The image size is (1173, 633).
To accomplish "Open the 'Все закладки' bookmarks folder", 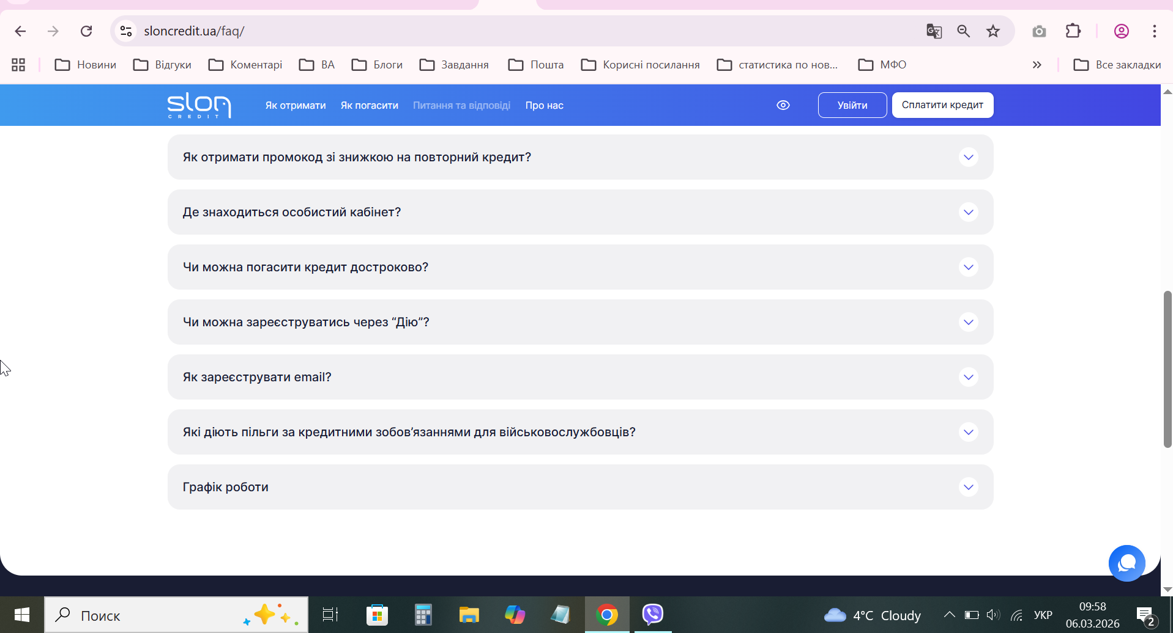I will click(x=1117, y=65).
